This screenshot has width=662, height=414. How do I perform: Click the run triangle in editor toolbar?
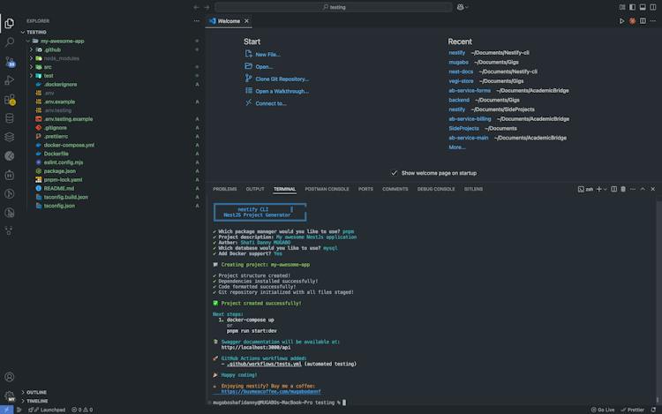click(x=622, y=21)
